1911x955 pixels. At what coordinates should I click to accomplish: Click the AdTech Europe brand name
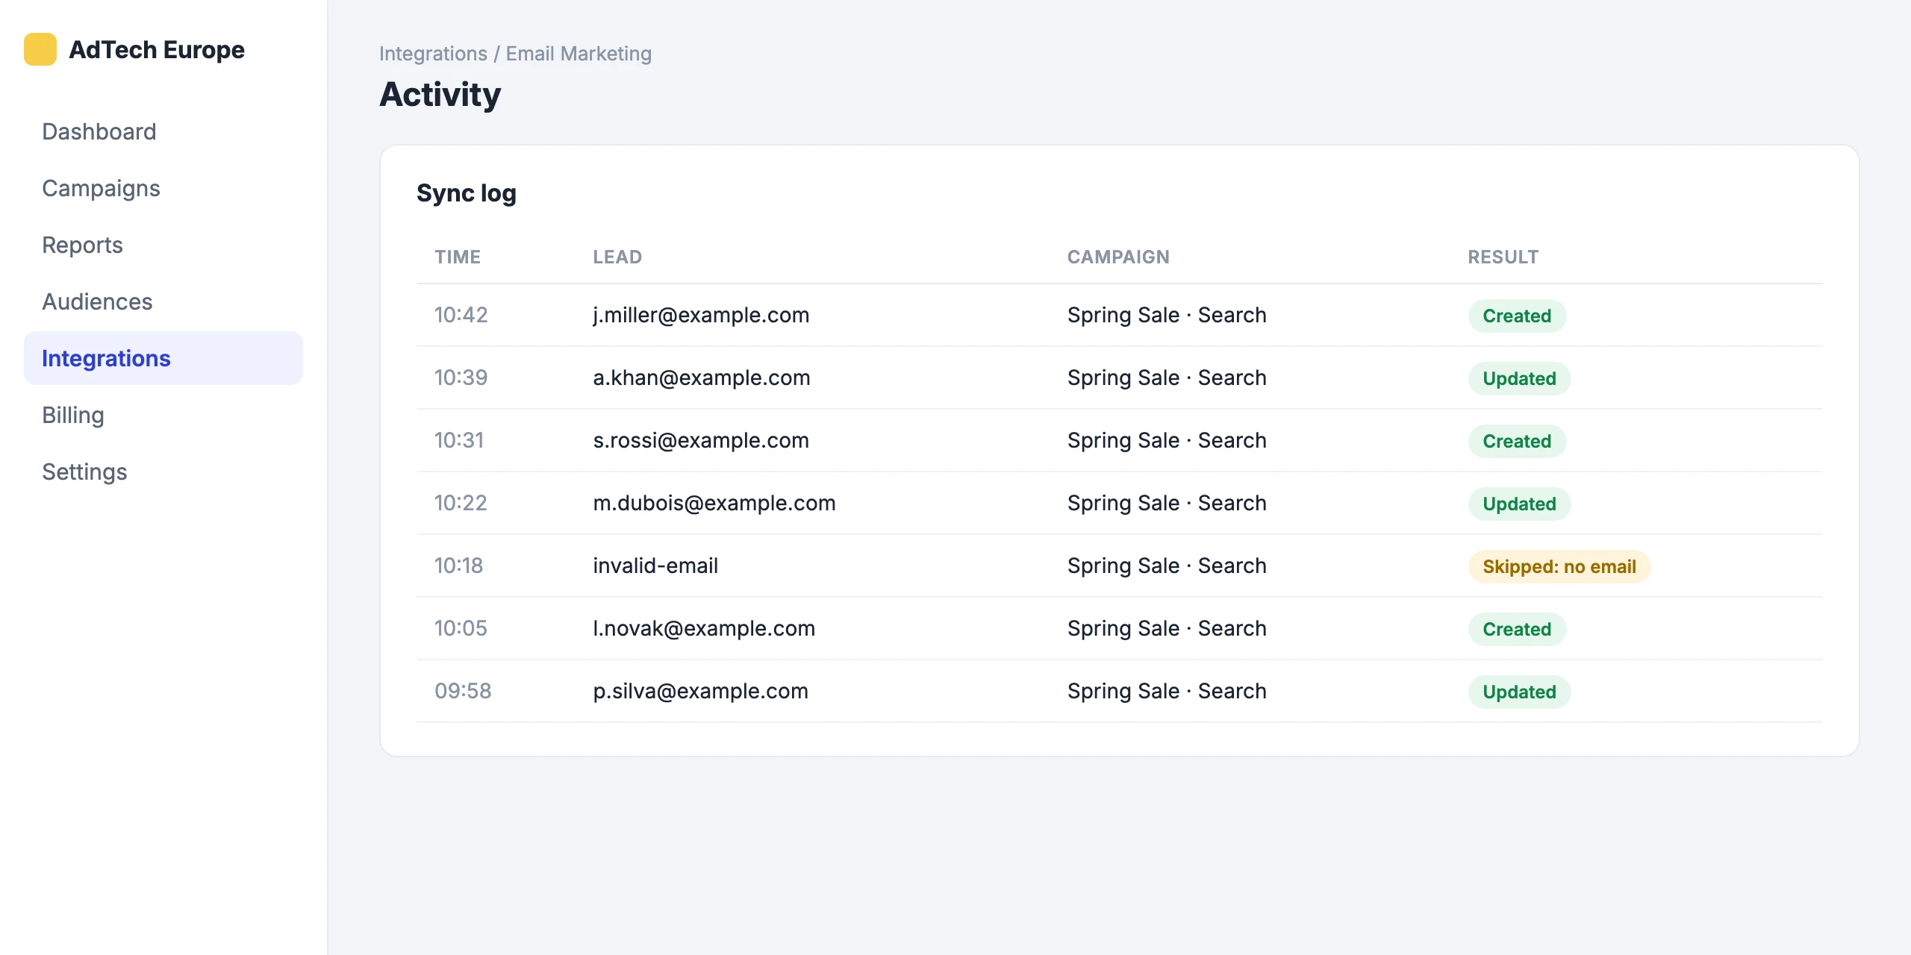tap(157, 49)
